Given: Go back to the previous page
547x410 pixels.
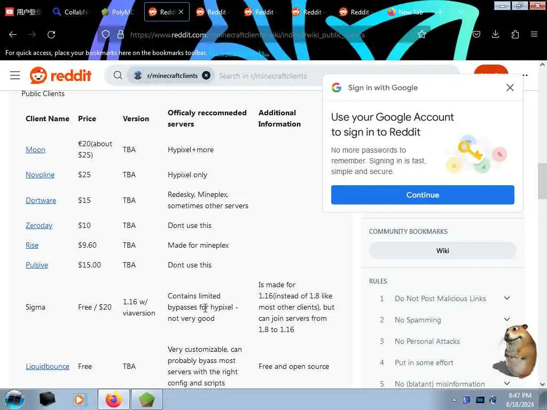Looking at the screenshot, I should click(x=13, y=35).
